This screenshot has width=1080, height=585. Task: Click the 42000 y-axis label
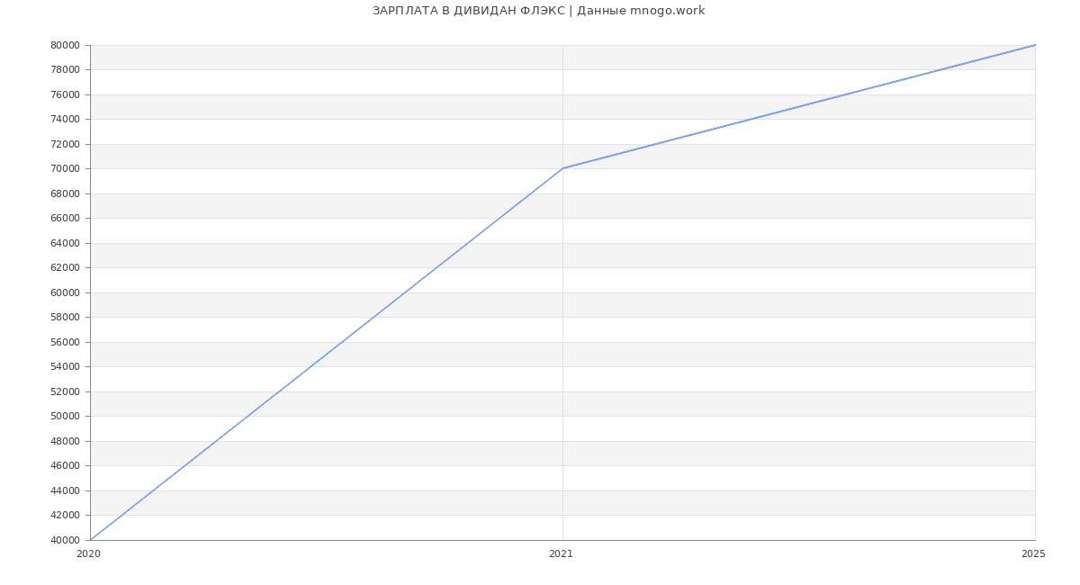[65, 516]
